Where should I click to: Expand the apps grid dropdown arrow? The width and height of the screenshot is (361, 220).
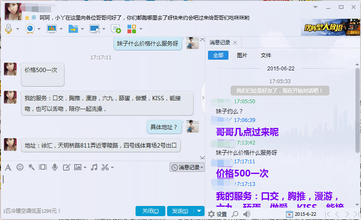click(141, 29)
